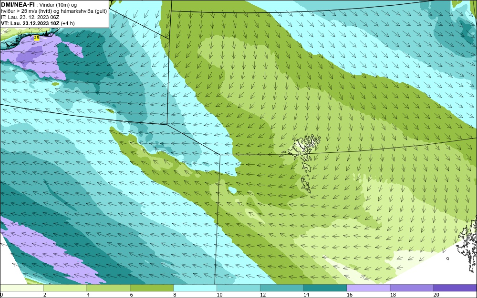The image size is (477, 298).
Task: Click the legend label '4'
Action: click(x=88, y=295)
